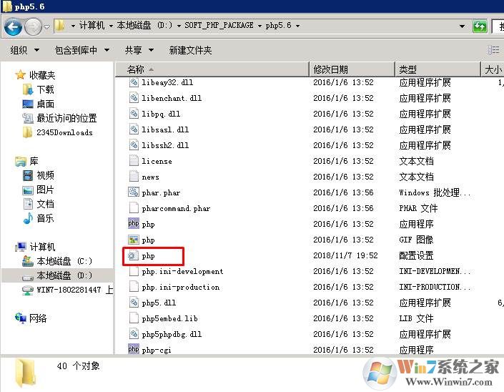
Task: Select pharcommand.phar file icon
Action: click(x=134, y=208)
